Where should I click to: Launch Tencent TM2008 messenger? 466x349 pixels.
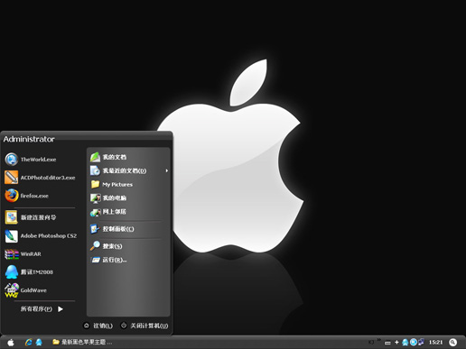29,272
